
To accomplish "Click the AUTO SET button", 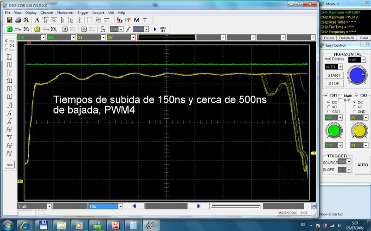I will [x=163, y=29].
